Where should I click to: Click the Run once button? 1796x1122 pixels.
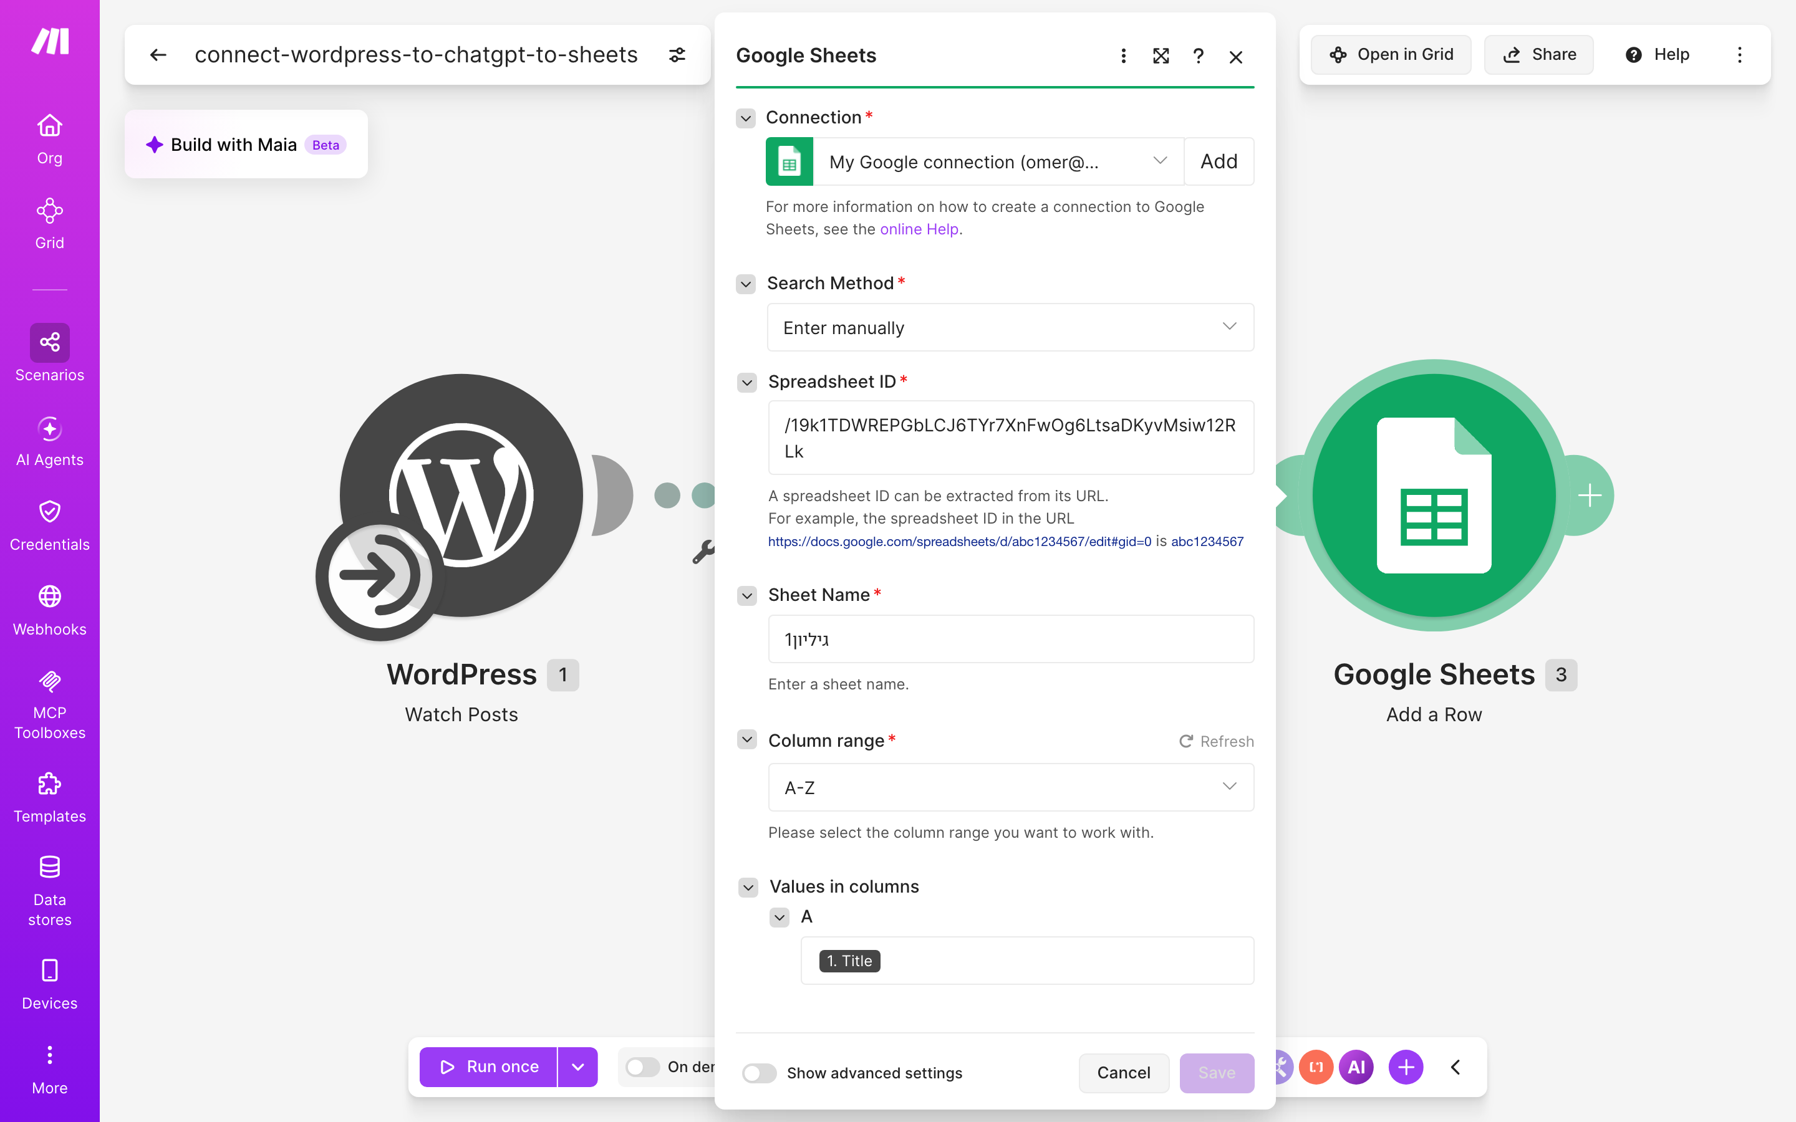(488, 1067)
